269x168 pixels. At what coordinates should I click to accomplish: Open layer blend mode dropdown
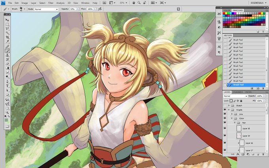pyautogui.click(x=235, y=96)
